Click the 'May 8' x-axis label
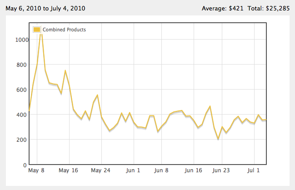 coord(36,170)
